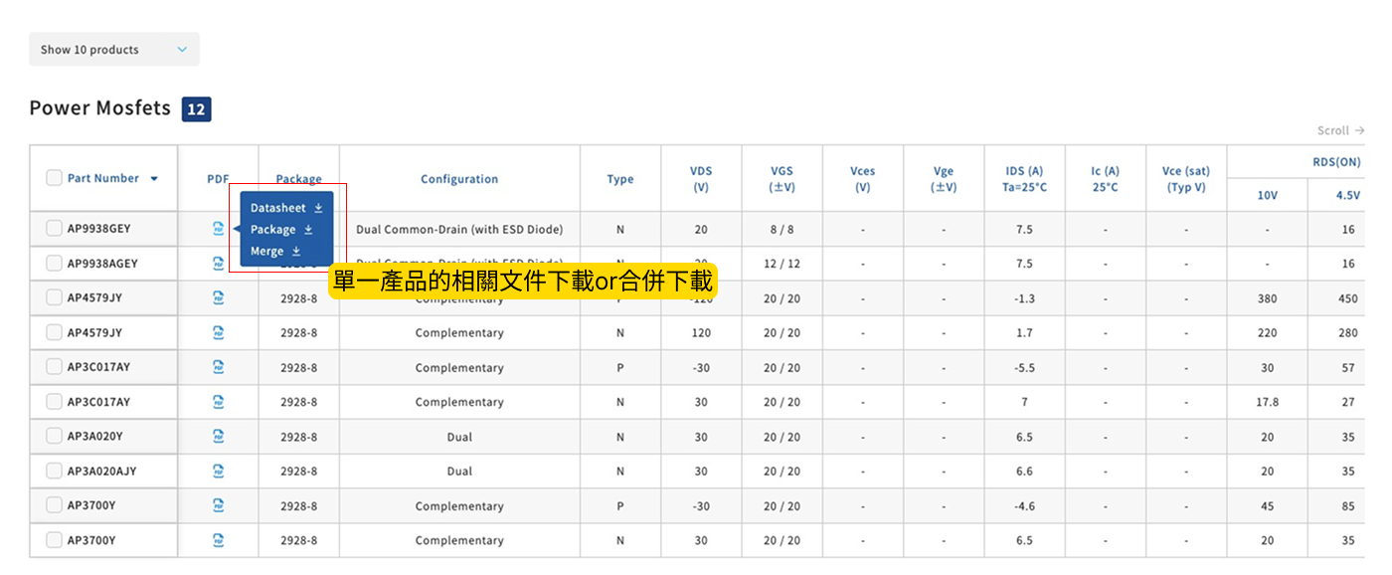The width and height of the screenshot is (1392, 575).
Task: Open PDF icon in AP3700Y type N row
Action: click(x=219, y=540)
